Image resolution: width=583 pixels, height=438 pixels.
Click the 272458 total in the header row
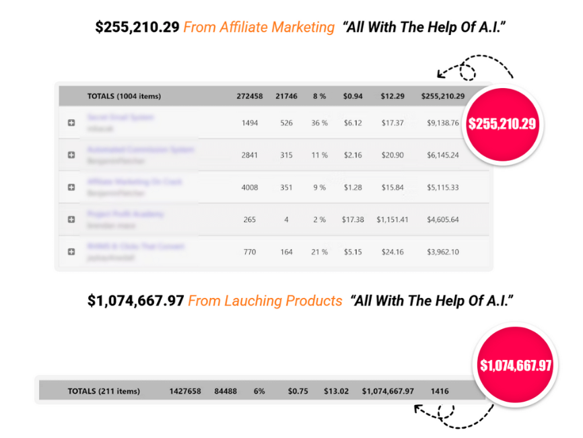(250, 96)
